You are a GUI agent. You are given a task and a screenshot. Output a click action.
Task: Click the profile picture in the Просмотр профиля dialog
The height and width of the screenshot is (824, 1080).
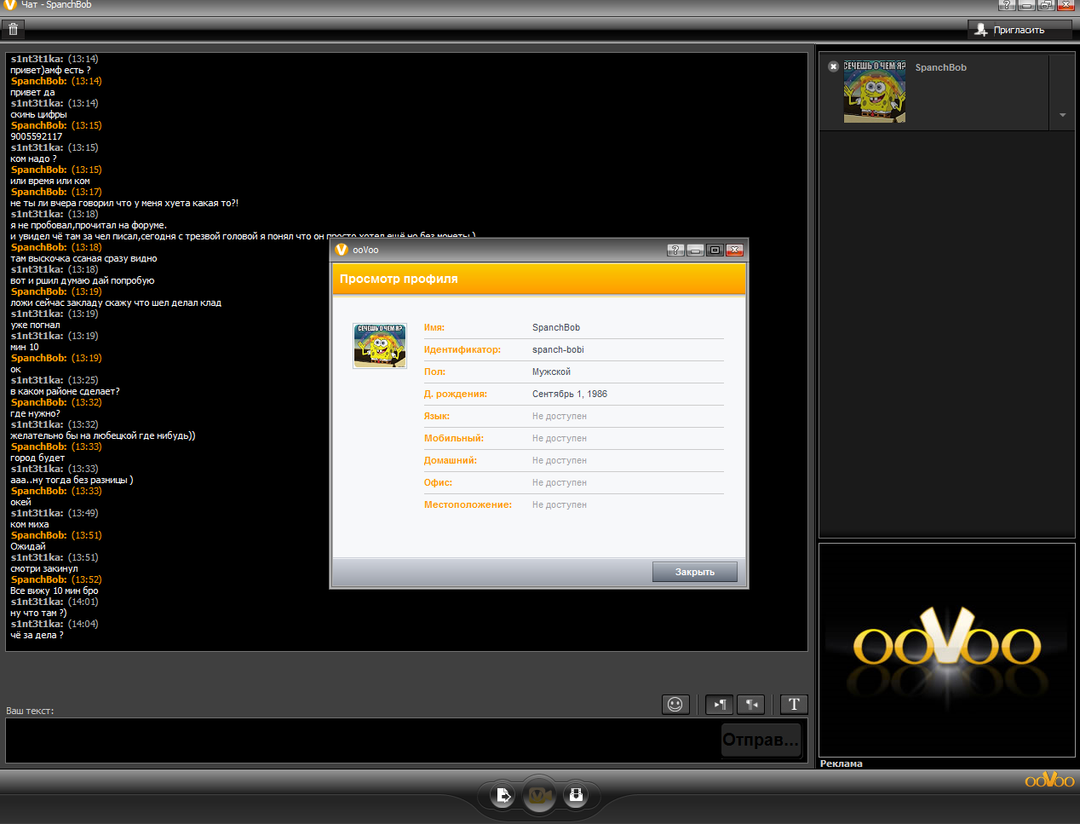(x=380, y=345)
